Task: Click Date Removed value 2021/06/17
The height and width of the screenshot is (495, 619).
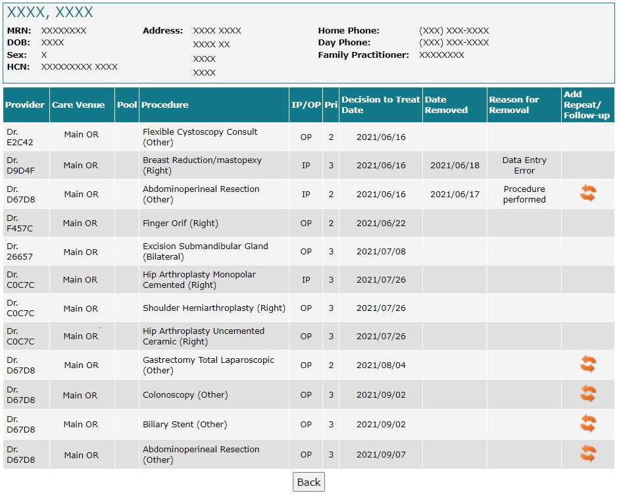Action: [455, 194]
